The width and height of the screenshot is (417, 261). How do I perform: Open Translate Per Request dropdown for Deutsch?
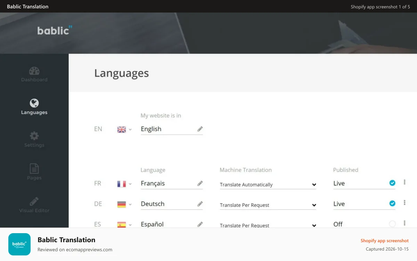268,205
